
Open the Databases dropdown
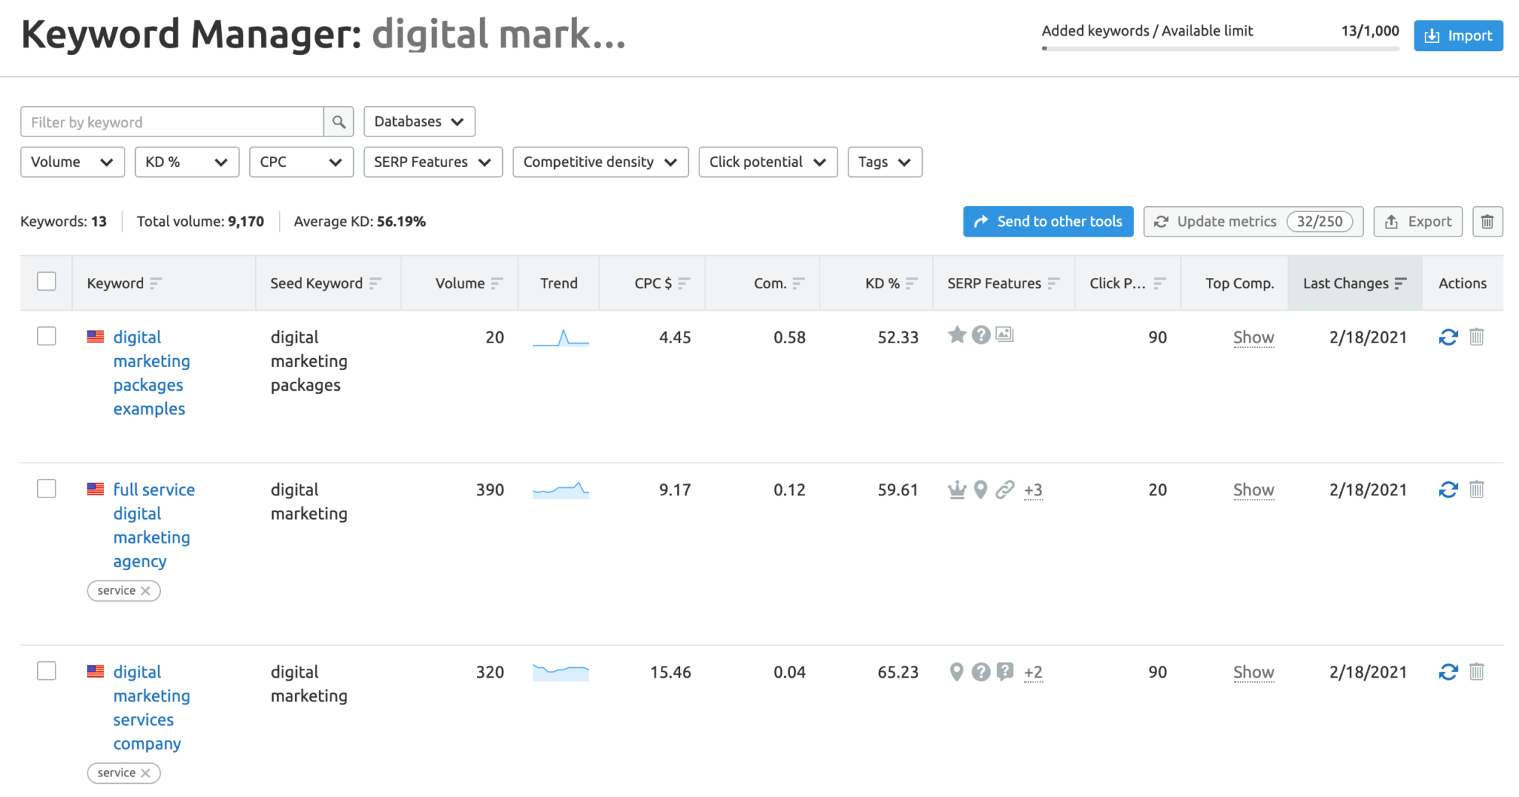[x=419, y=122]
